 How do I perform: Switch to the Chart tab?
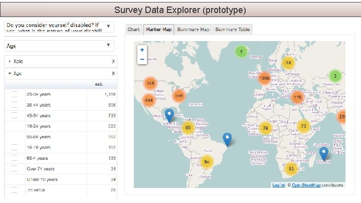point(133,30)
